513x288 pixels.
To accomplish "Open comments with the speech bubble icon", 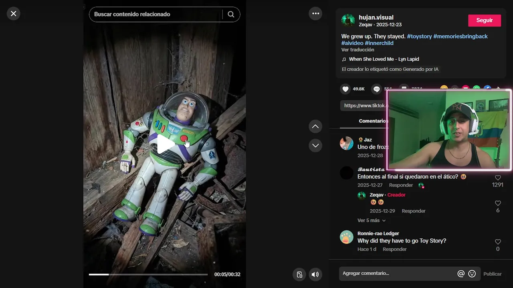I will pos(376,89).
